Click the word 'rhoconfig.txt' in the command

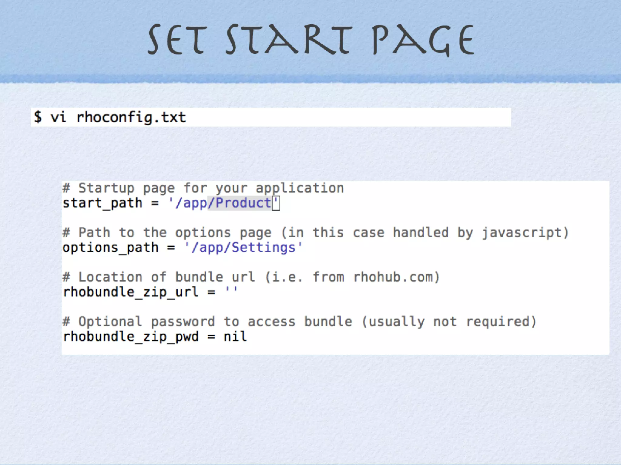pos(131,117)
